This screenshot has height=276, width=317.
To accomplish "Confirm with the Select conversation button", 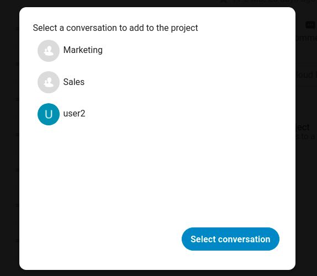I will point(230,239).
